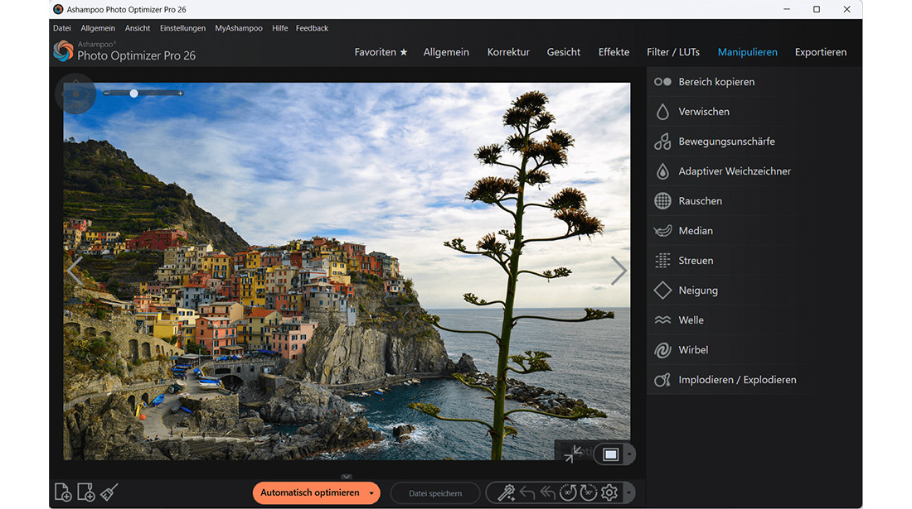Image resolution: width=912 pixels, height=509 pixels.
Task: Open the Einstellungen menu
Action: point(182,28)
